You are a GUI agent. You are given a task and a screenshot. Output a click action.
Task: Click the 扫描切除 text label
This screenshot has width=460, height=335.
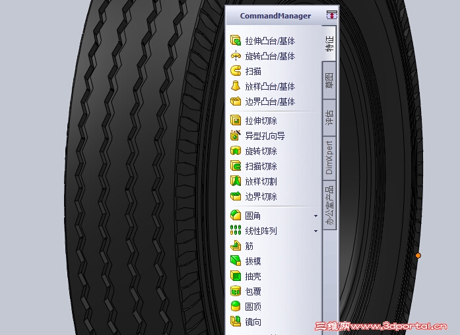261,166
